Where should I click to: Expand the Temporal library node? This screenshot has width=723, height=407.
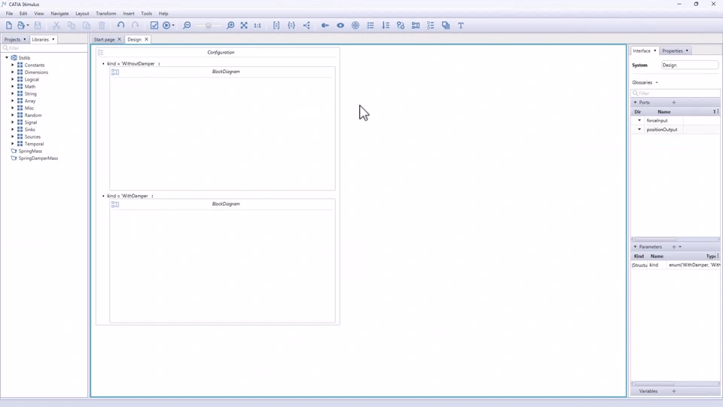(x=13, y=144)
